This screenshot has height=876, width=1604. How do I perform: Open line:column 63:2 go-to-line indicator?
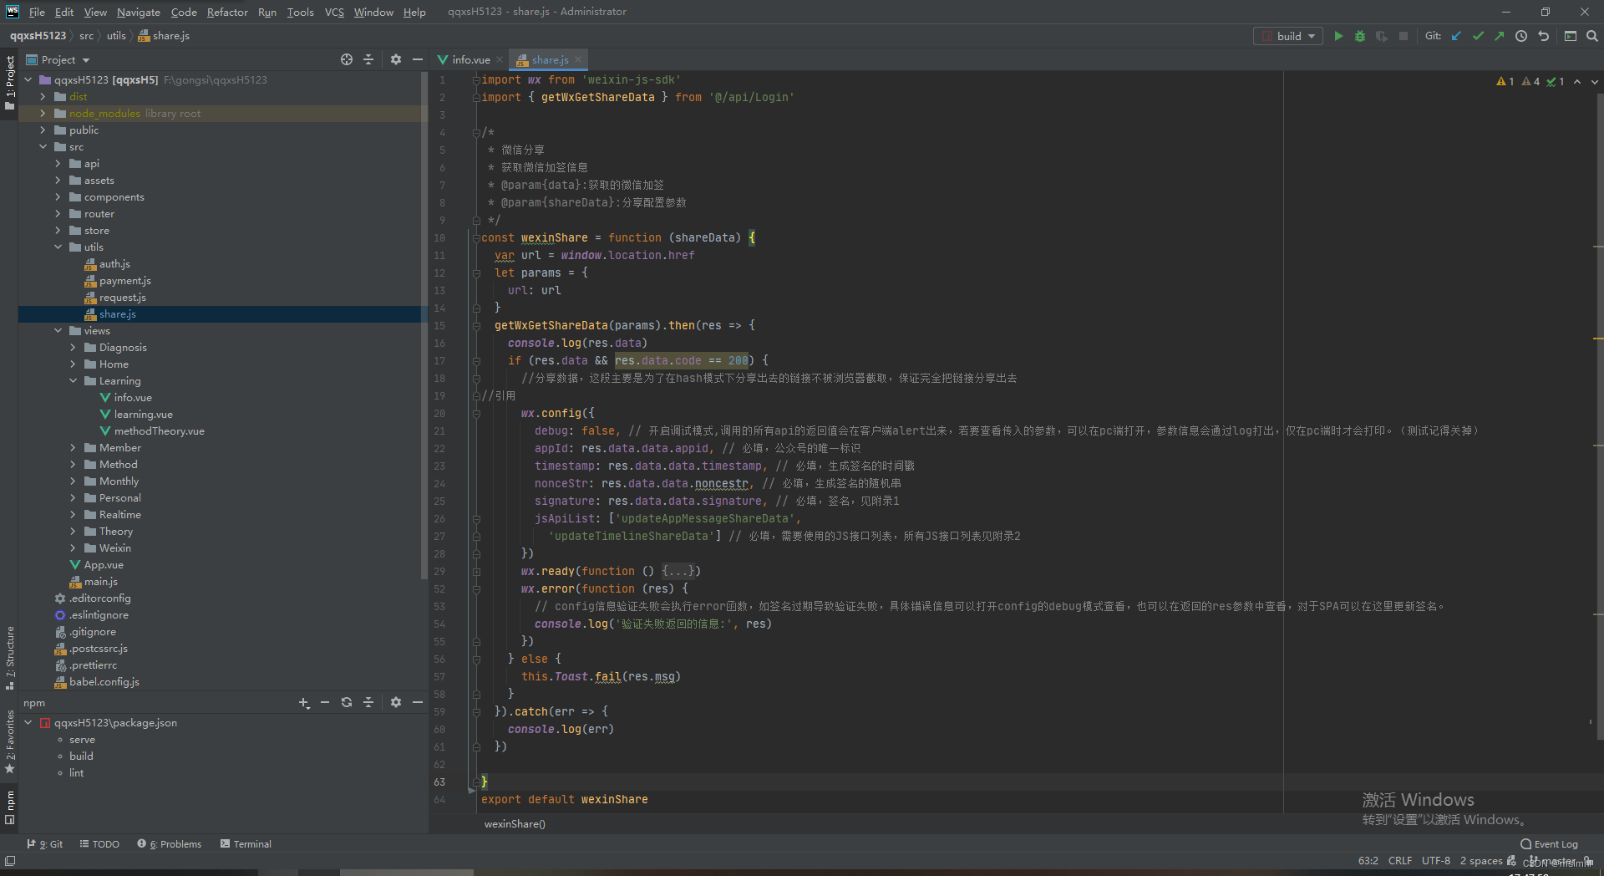pyautogui.click(x=1368, y=861)
